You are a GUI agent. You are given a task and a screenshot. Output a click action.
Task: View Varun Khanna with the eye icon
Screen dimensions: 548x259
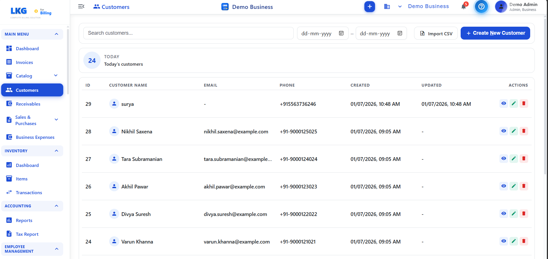tap(504, 241)
